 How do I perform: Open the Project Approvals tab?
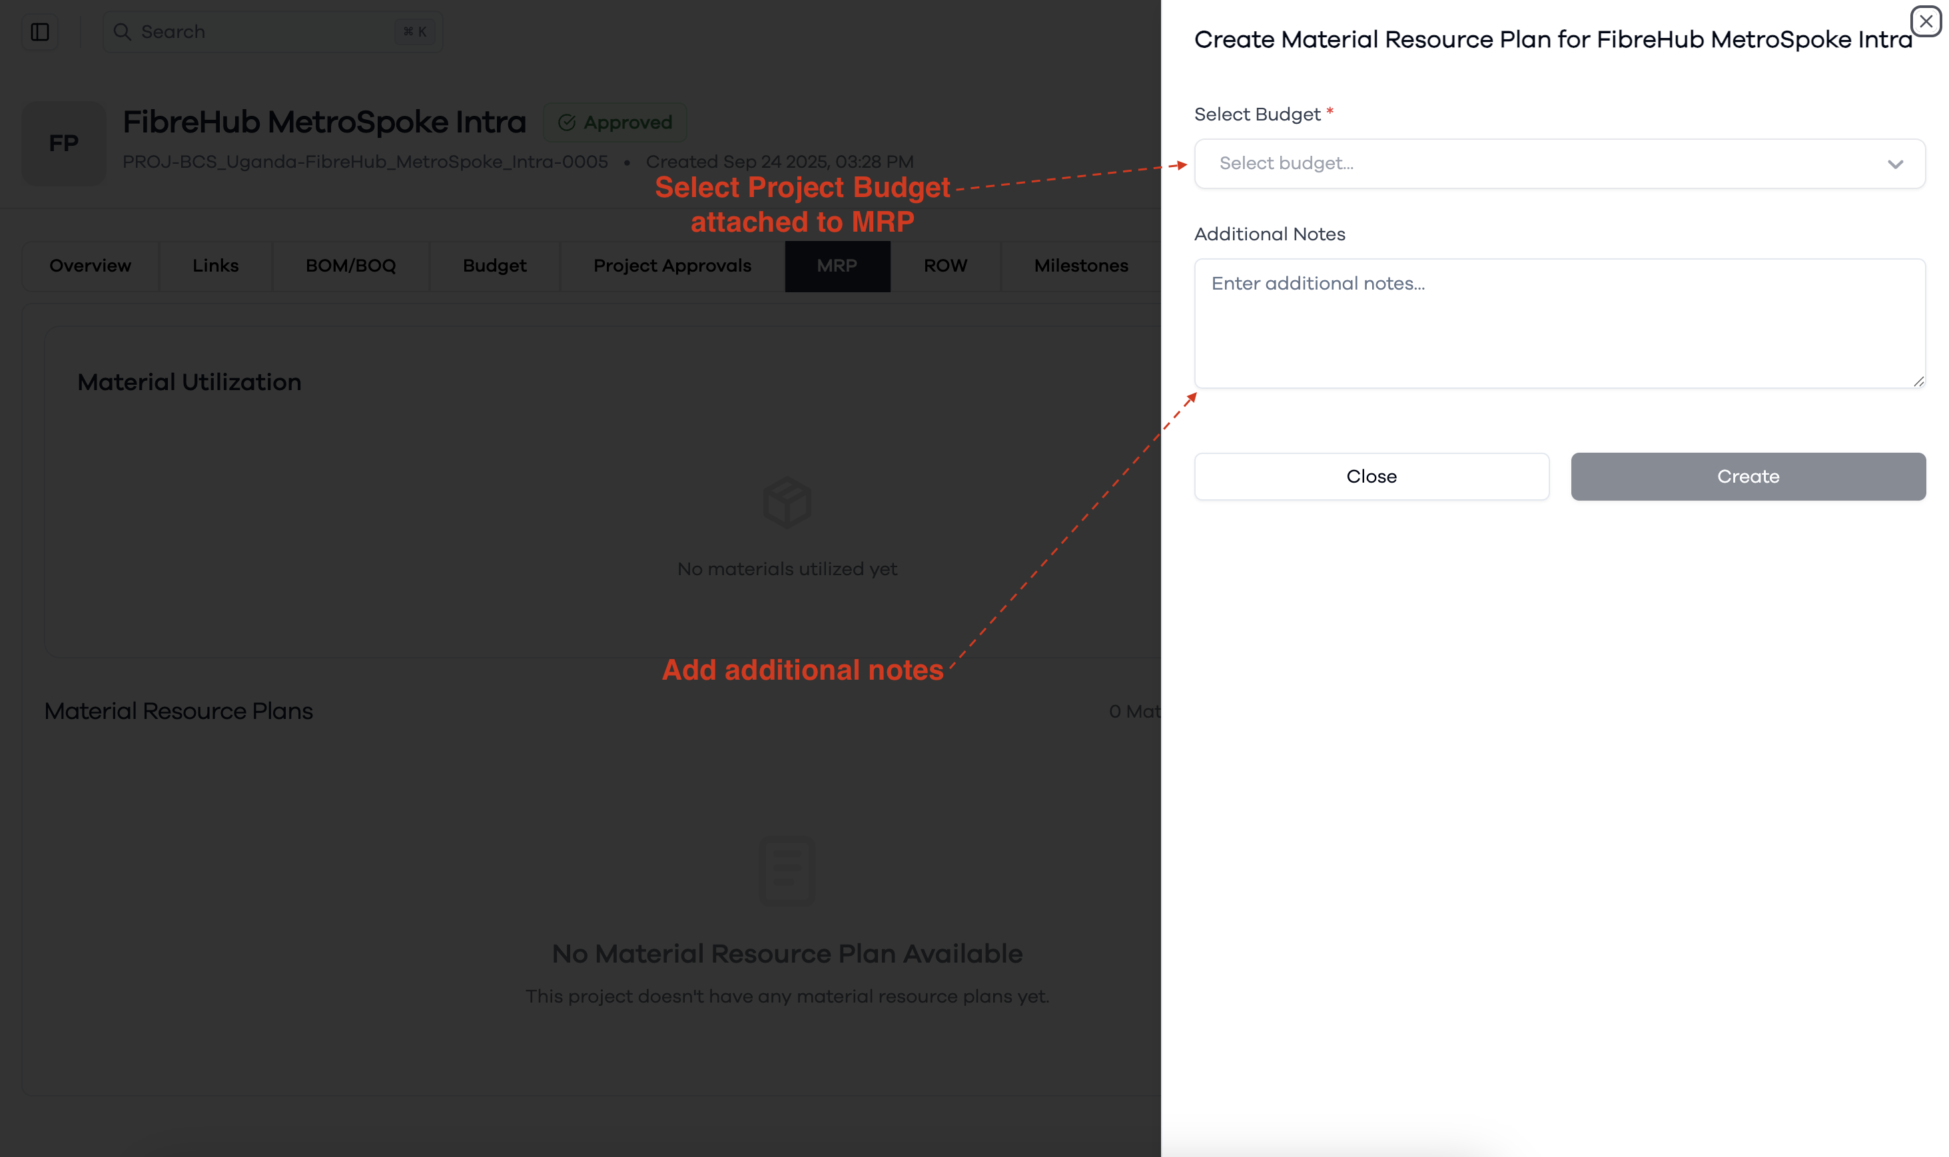672,266
